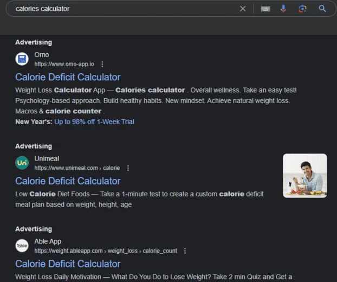The height and width of the screenshot is (282, 337).
Task: Click the 'Advertising' label above the Able App ad
Action: 34,229
